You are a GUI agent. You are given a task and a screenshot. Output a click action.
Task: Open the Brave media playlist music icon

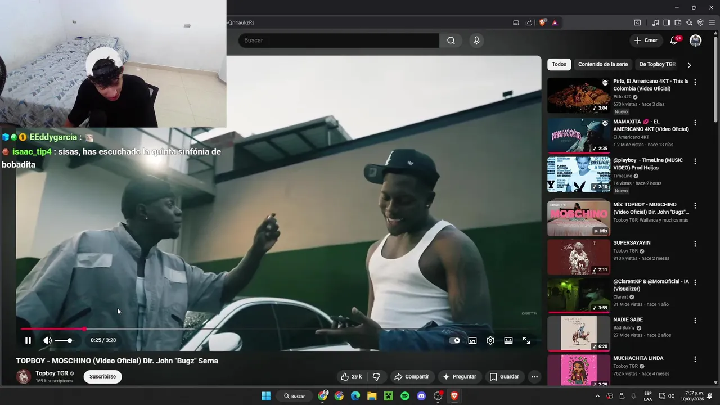655,22
